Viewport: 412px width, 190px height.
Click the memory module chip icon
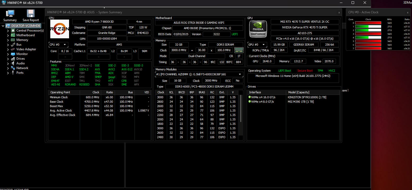(x=239, y=50)
